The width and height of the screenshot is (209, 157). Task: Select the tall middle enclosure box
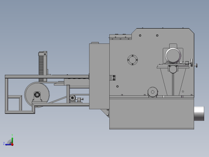99,76
